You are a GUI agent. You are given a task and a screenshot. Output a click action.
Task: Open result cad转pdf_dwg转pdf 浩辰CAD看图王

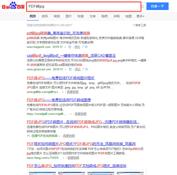(71, 56)
